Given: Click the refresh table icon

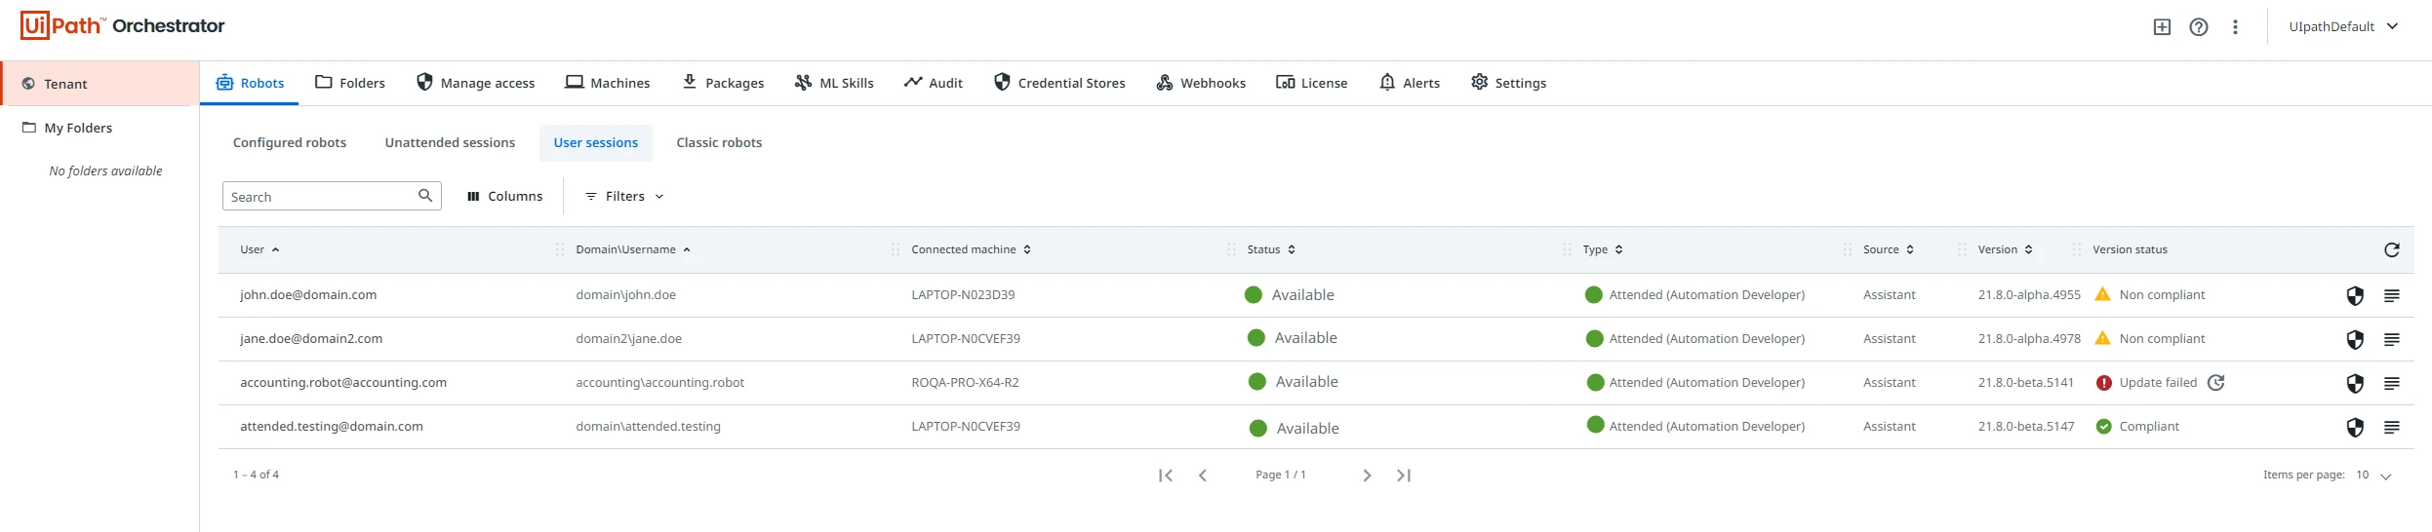Looking at the screenshot, I should coord(2391,250).
